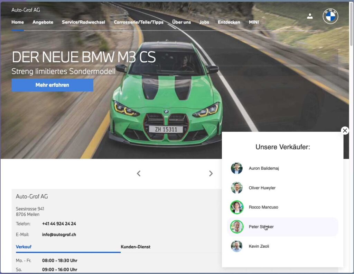Show the previous carousel slide

point(139,174)
